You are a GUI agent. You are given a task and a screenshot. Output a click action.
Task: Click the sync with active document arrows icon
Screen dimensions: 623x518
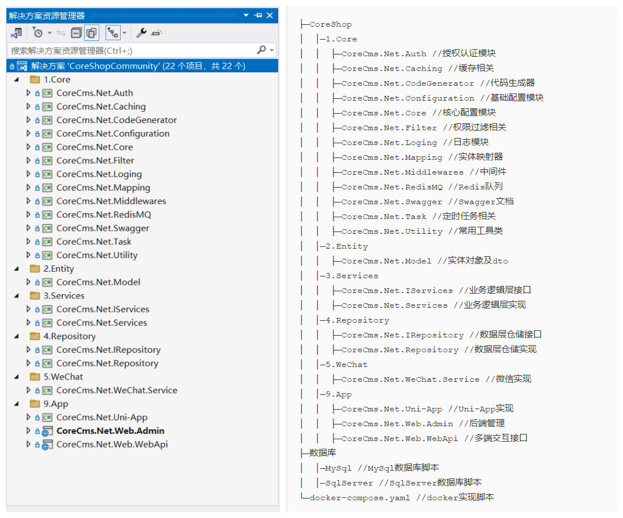point(61,33)
